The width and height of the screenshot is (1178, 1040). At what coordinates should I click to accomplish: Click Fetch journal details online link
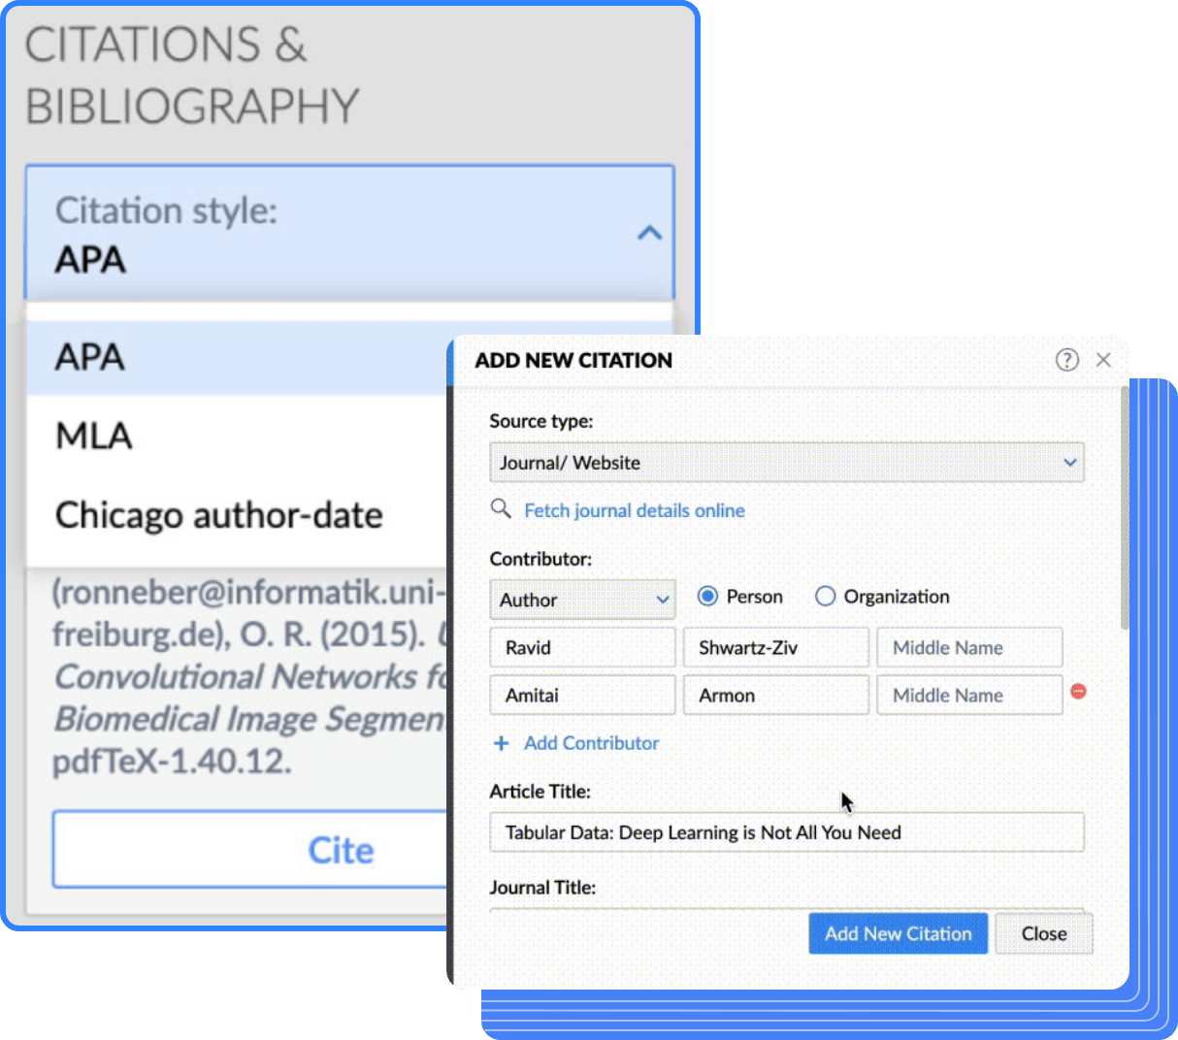pos(635,510)
